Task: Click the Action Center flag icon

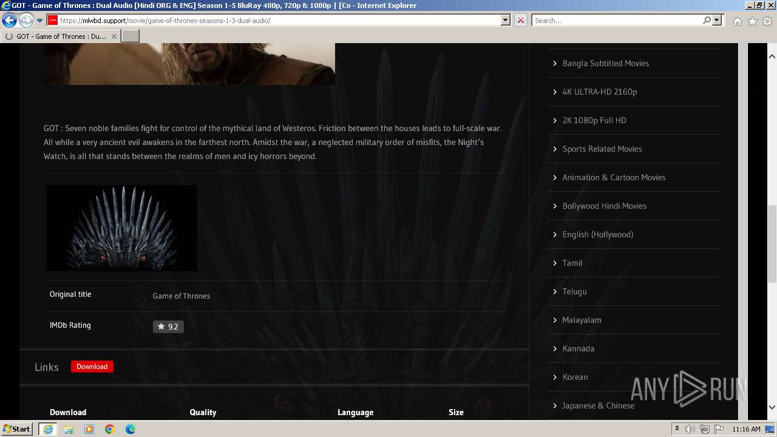Action: point(719,429)
